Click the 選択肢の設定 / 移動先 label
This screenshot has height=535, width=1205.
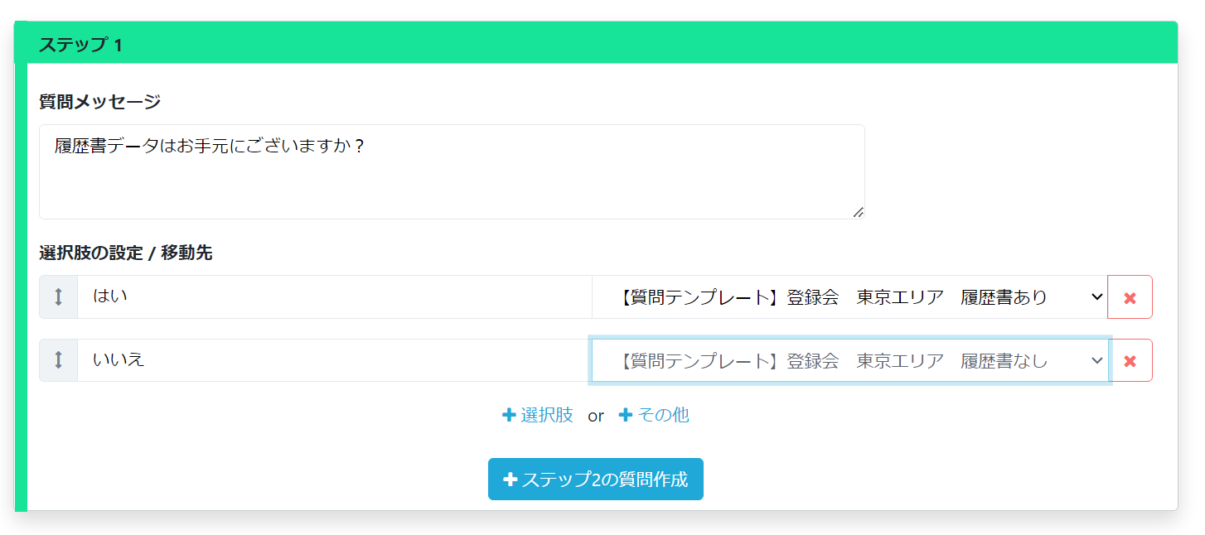pos(125,253)
